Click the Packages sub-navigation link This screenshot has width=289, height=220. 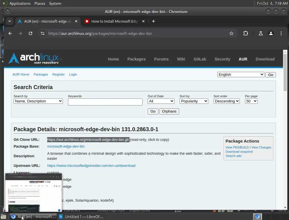pyautogui.click(x=41, y=74)
